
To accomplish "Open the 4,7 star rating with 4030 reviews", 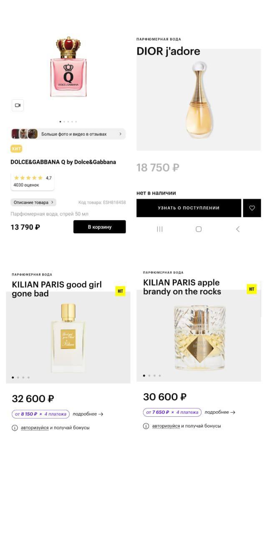I will click(x=33, y=181).
